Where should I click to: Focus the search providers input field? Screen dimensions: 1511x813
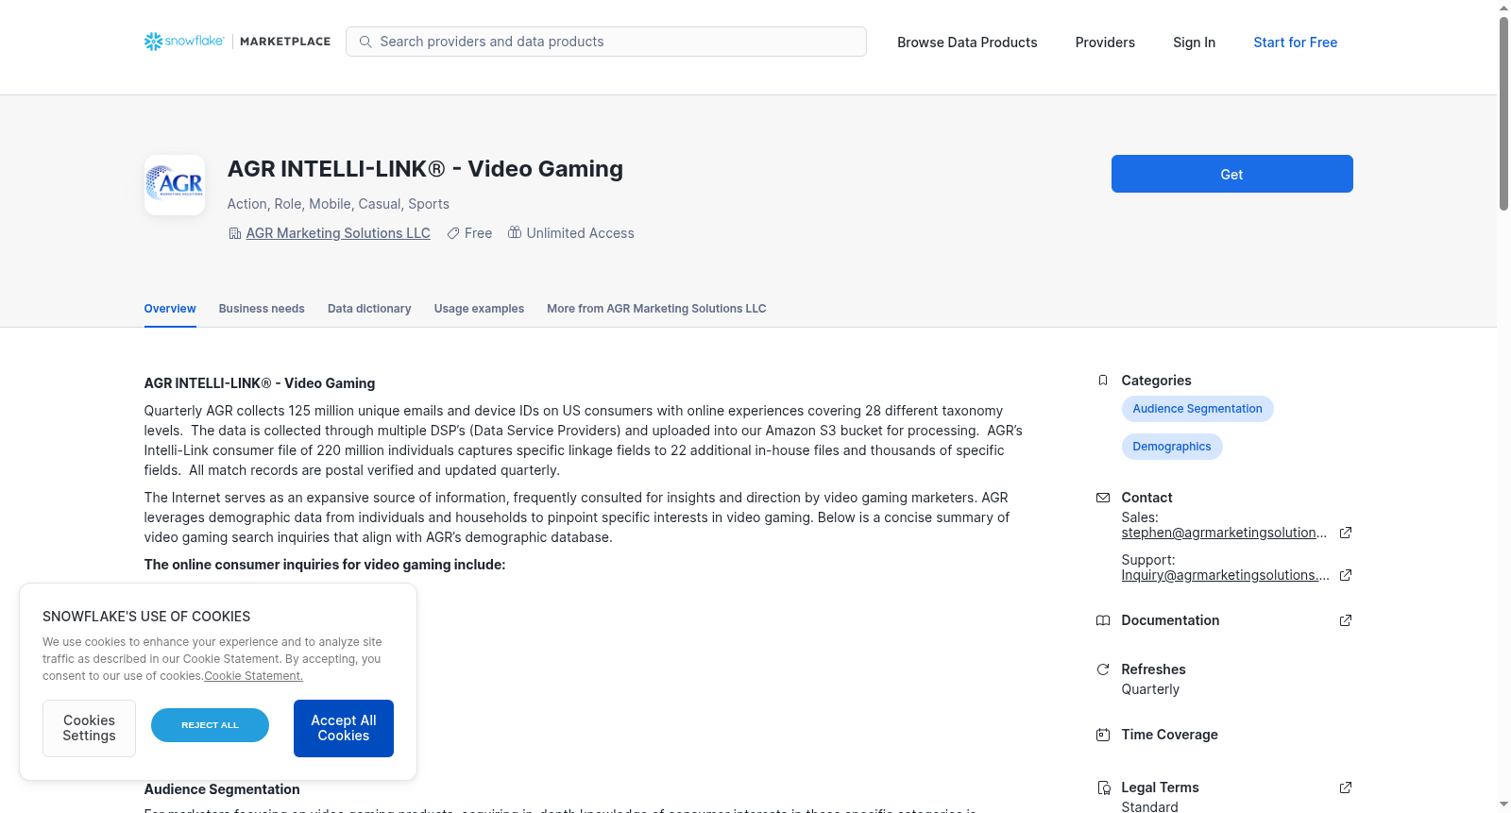click(606, 42)
